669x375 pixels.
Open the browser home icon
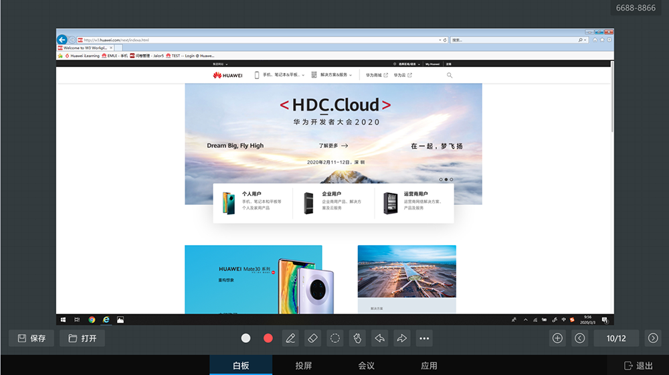click(x=595, y=40)
